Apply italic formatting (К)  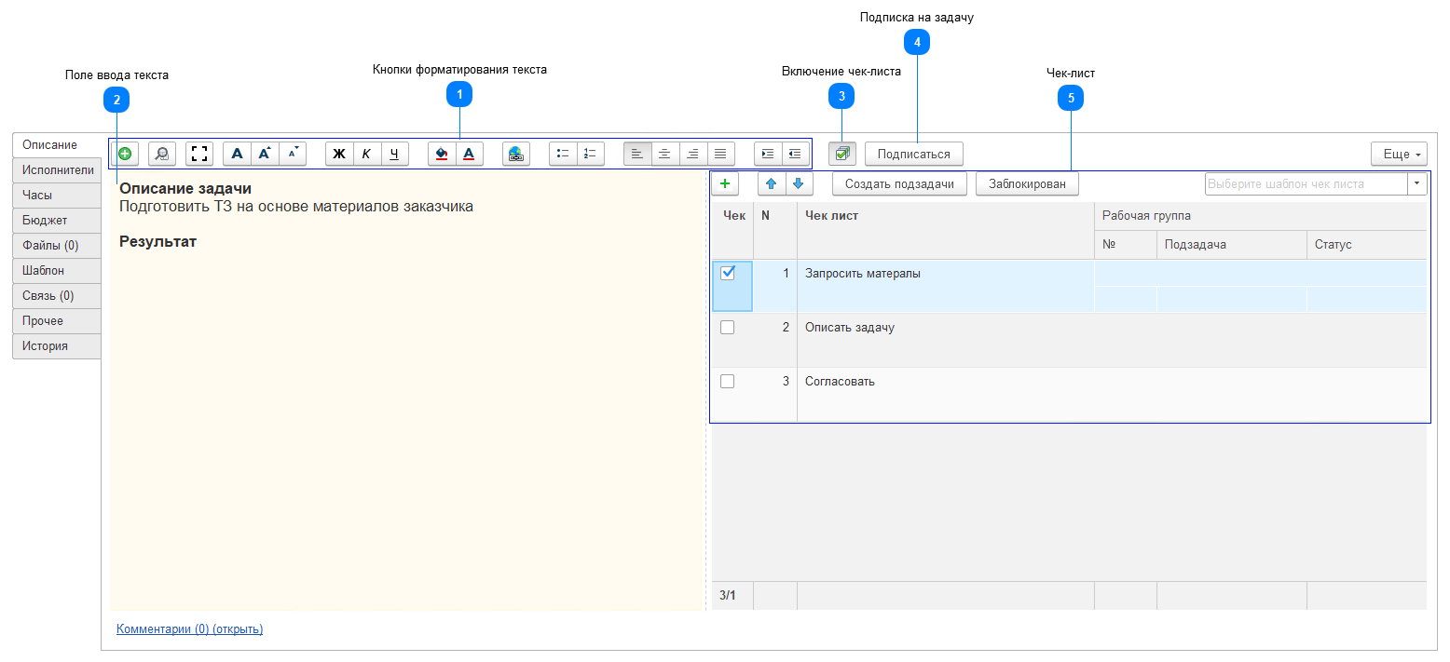[x=367, y=154]
